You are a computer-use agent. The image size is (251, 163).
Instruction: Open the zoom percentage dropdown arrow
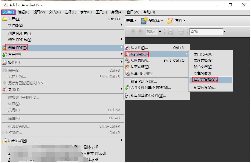pyautogui.click(x=160, y=32)
